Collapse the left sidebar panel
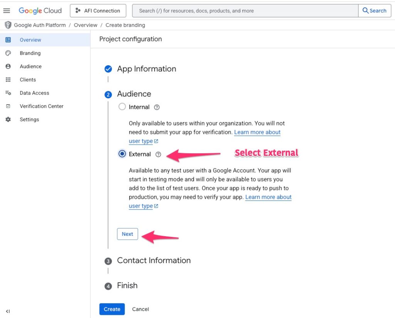The image size is (395, 318). coord(8,311)
